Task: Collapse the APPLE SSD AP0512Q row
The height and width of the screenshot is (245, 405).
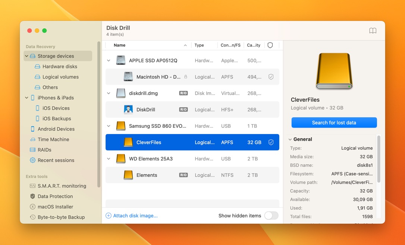Action: (109, 60)
